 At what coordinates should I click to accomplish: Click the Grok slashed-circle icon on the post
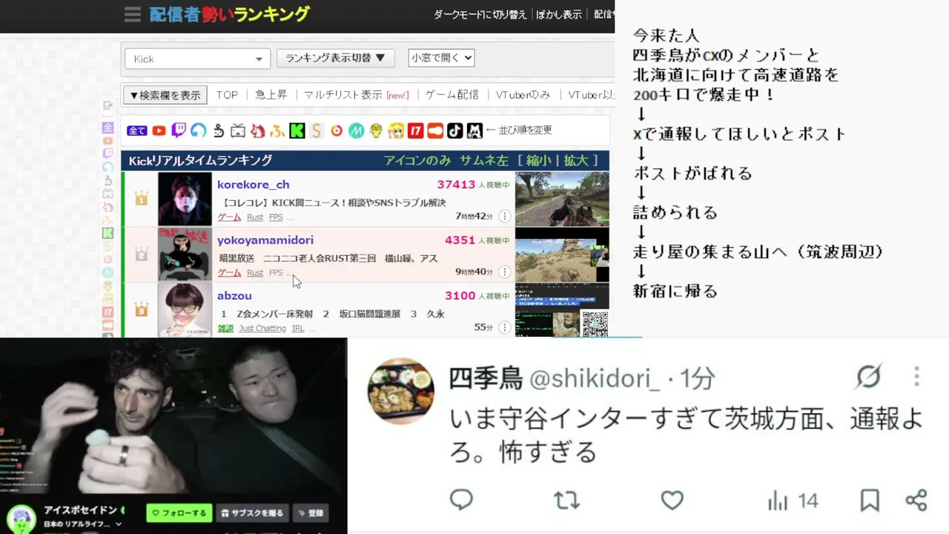coord(868,377)
